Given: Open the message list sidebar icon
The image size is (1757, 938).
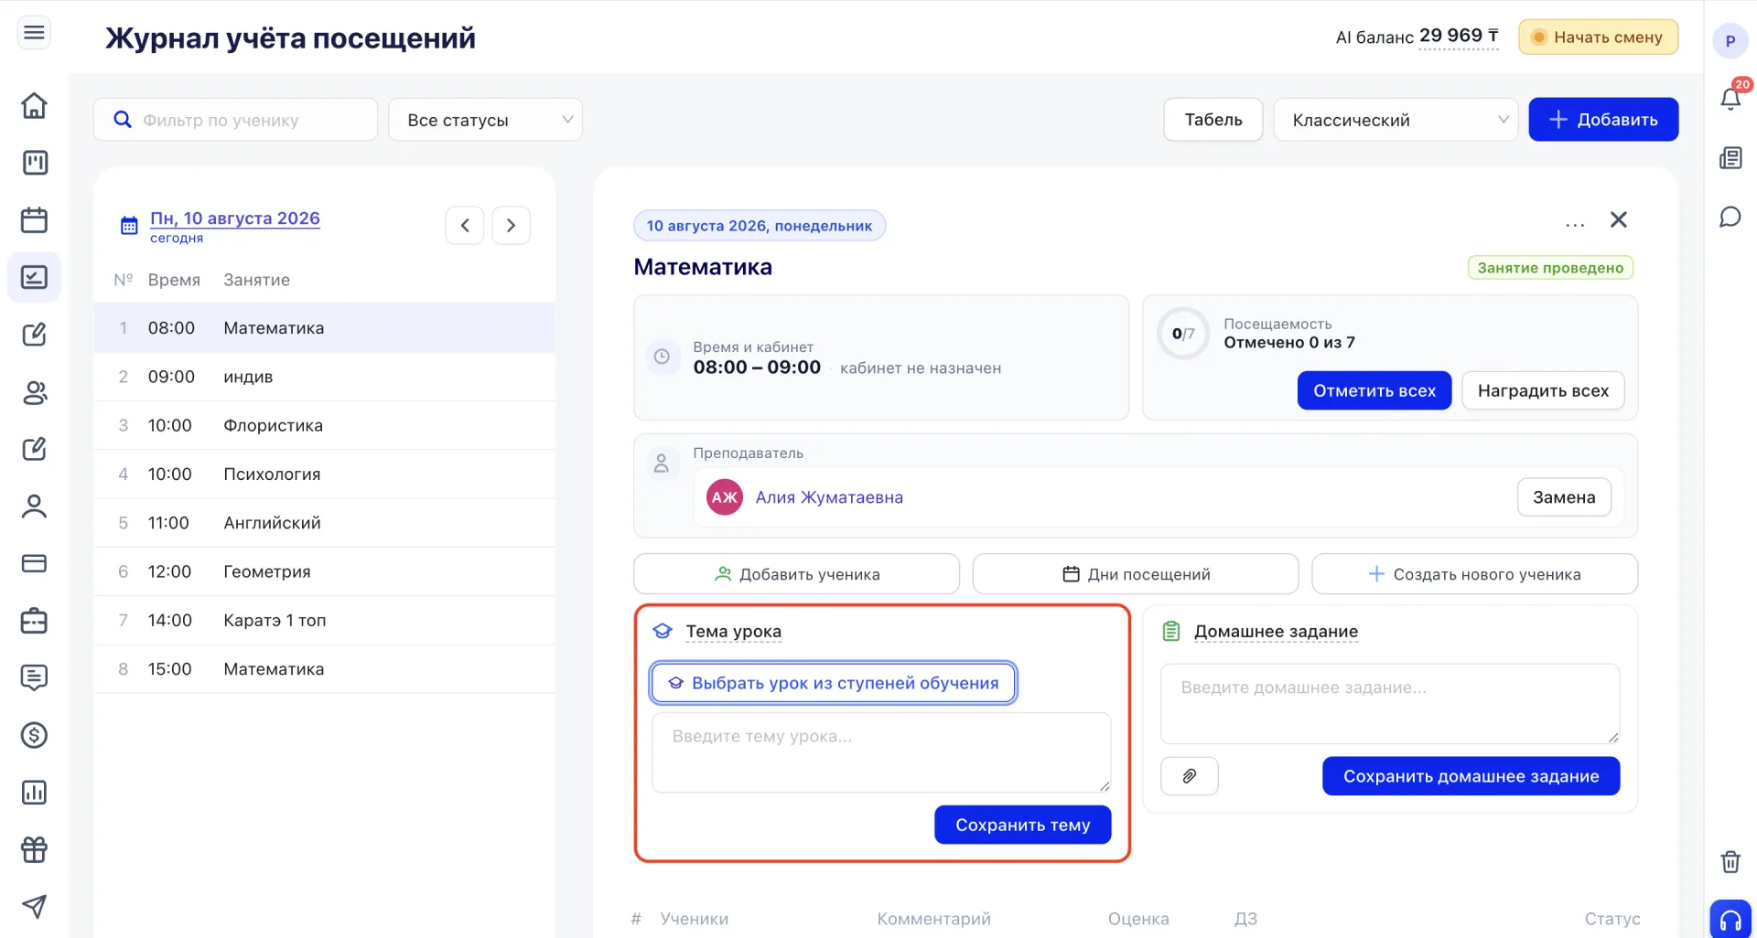Looking at the screenshot, I should [x=34, y=677].
